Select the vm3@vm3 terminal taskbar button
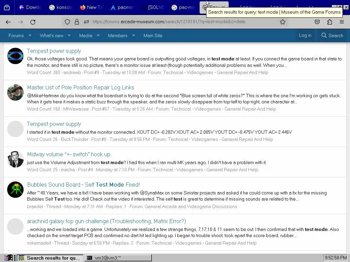The height and width of the screenshot is (262, 350). point(118,258)
